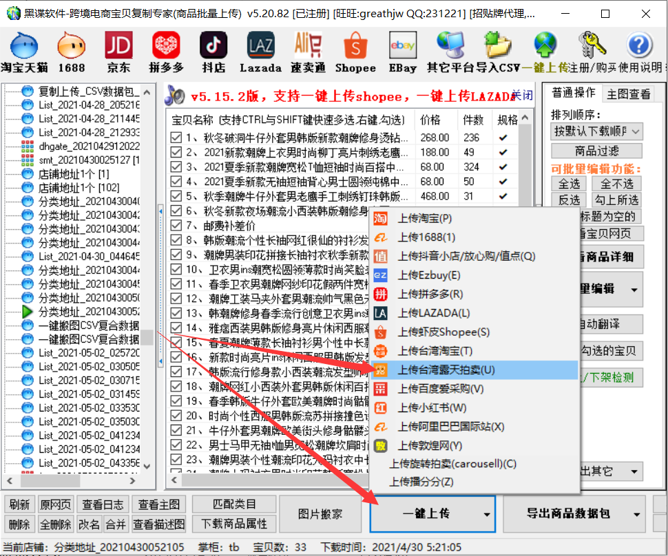Close the banner with 关闭 link
Screen dimensions: 668x556
click(x=522, y=94)
